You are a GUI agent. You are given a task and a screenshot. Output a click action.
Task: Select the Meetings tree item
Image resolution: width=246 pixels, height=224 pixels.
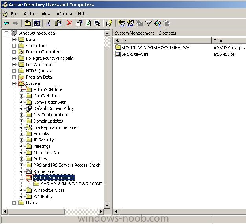[42, 146]
